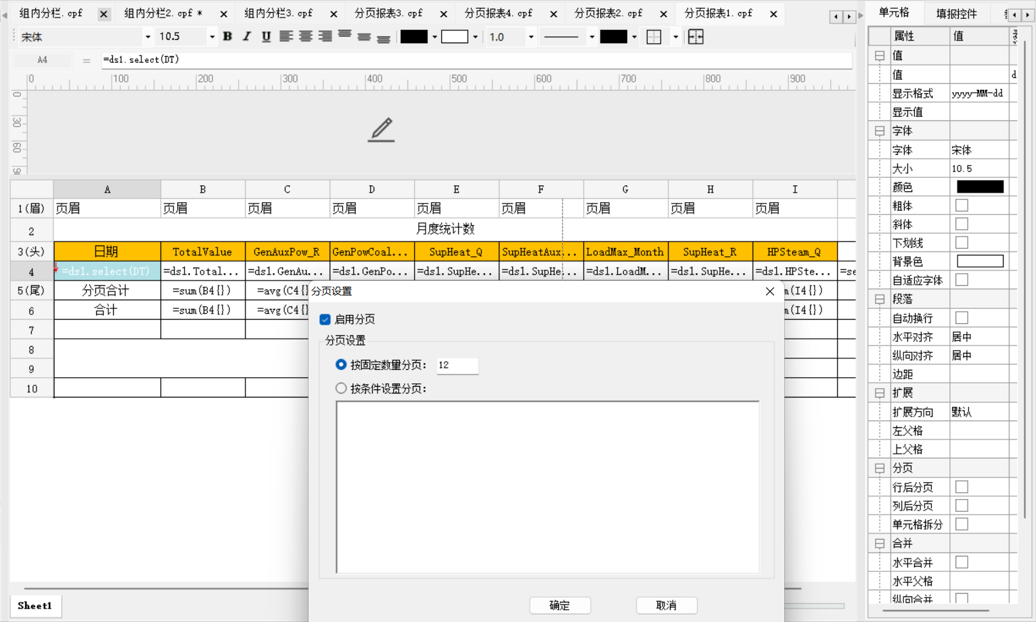Image resolution: width=1036 pixels, height=622 pixels.
Task: Toggle bold formatting in toolbar
Action: [227, 37]
